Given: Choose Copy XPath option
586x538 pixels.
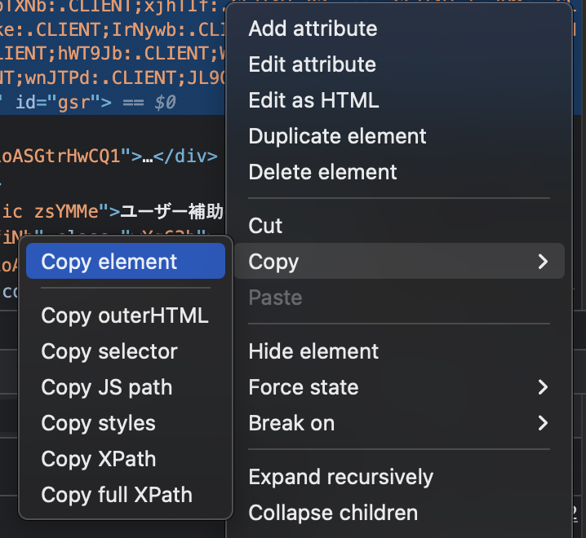Looking at the screenshot, I should click(126, 459).
